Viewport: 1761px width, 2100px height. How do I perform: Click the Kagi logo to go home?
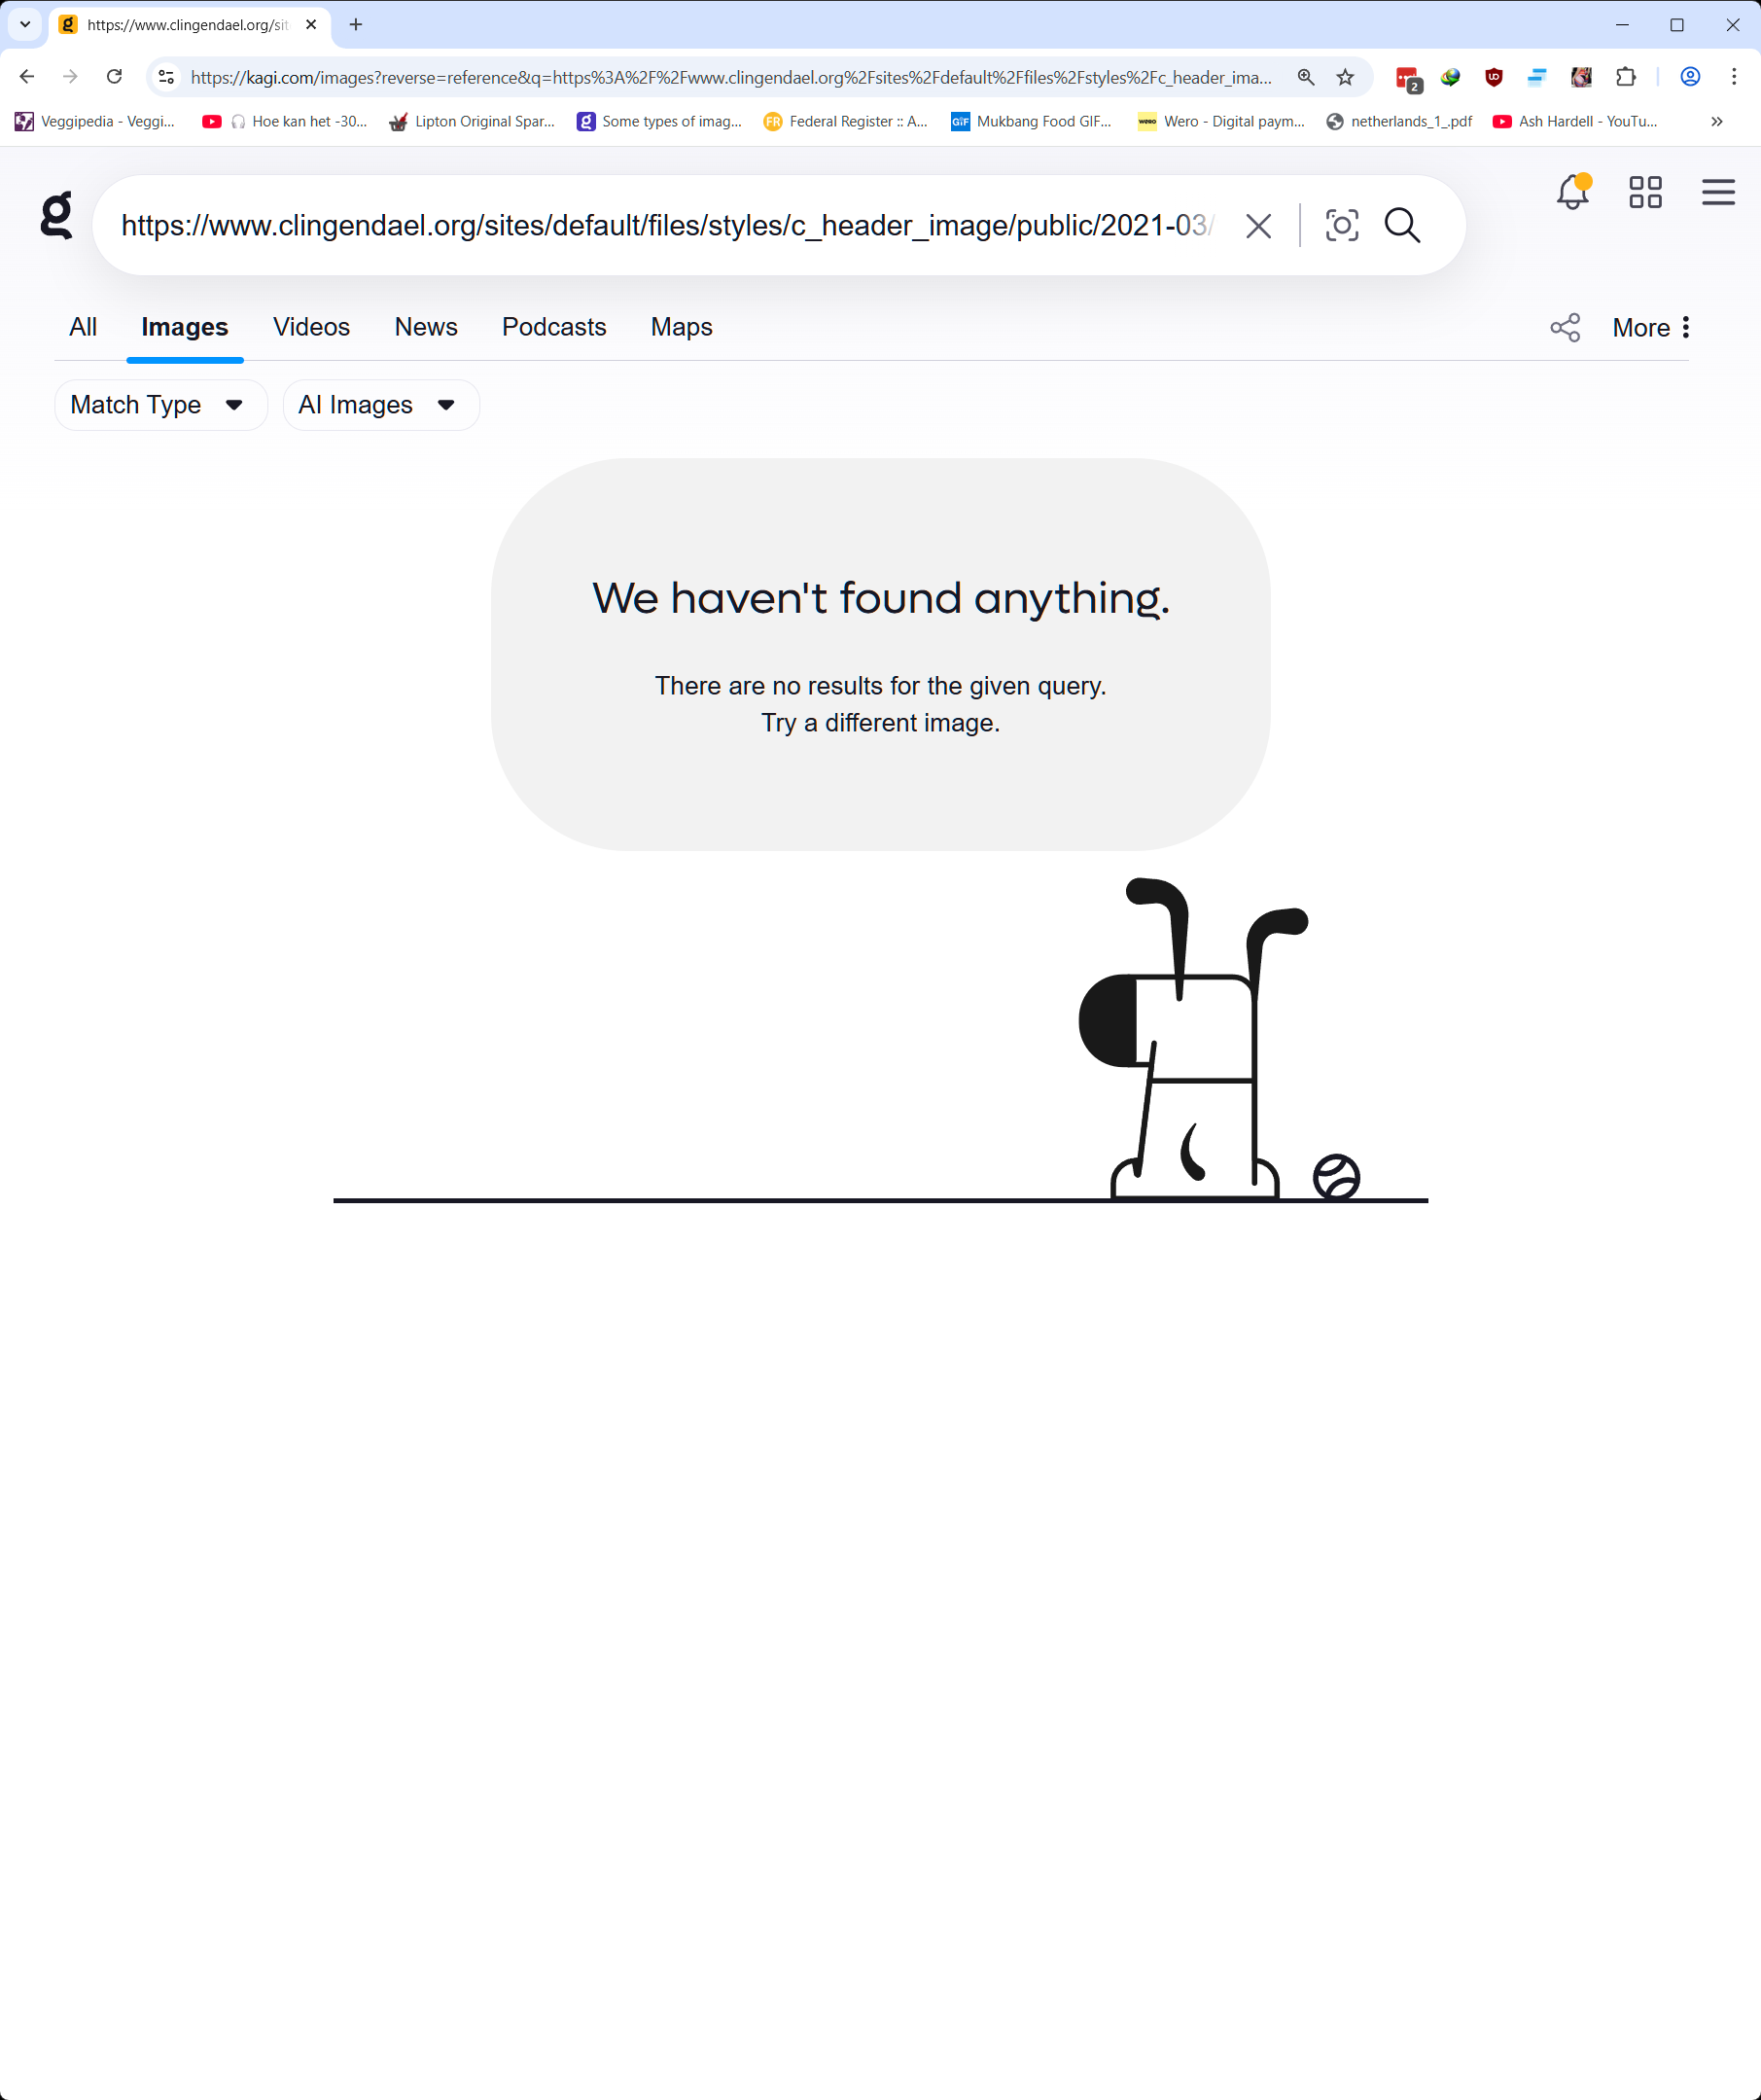point(57,215)
